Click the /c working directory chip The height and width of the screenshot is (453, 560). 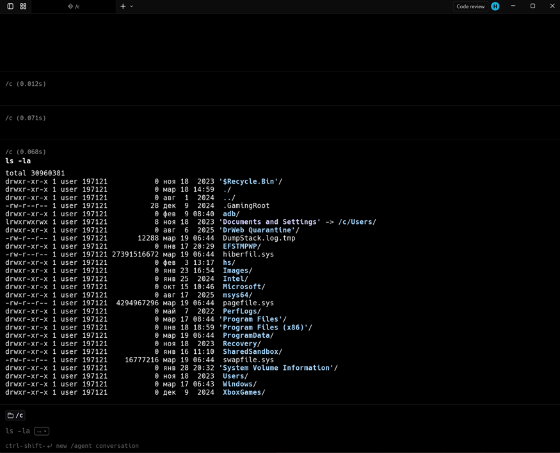coord(15,415)
